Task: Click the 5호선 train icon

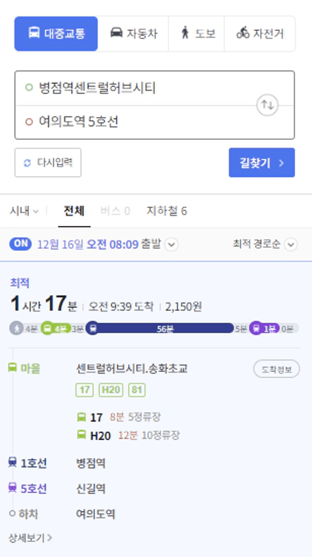Action: pos(12,488)
